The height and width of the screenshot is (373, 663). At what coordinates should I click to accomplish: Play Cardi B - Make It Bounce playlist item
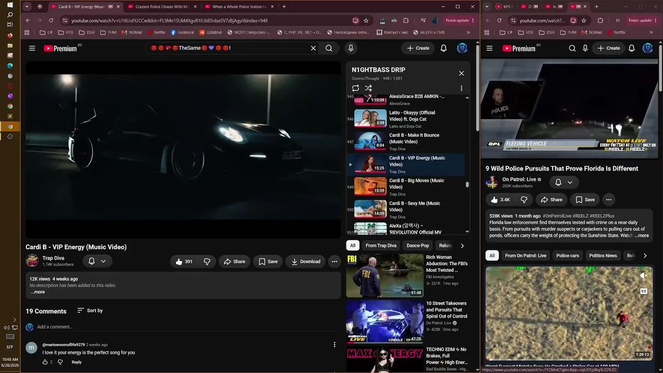tap(406, 141)
